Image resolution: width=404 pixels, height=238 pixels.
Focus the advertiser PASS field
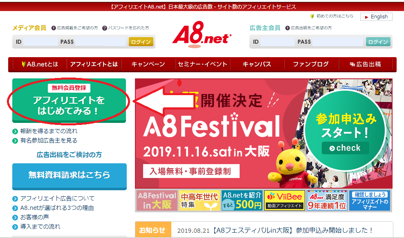338,42
